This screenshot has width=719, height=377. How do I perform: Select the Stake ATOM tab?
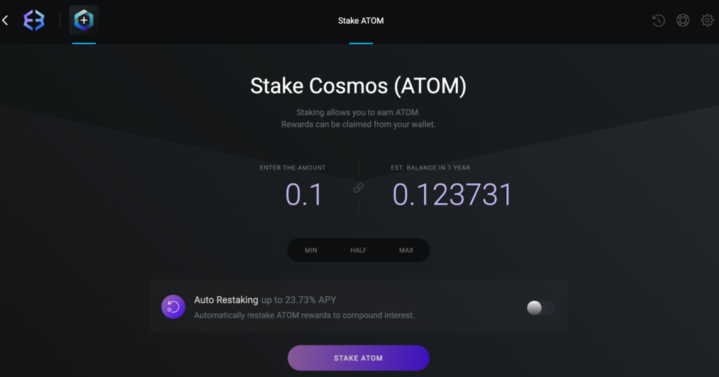(361, 20)
